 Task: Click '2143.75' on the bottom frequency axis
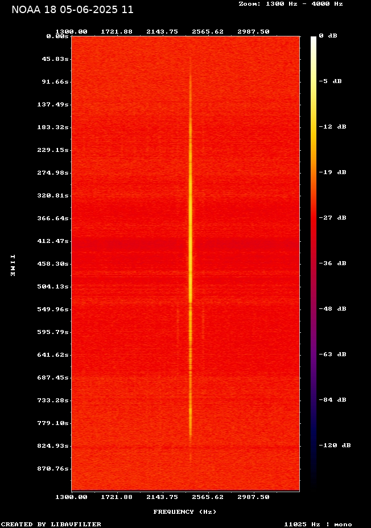[162, 497]
